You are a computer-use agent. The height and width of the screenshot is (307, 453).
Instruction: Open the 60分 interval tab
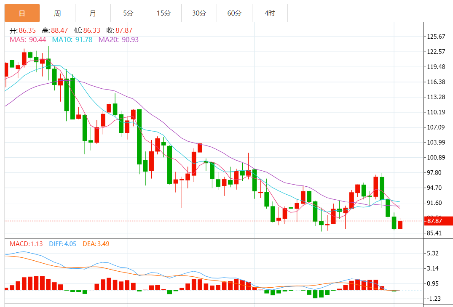point(234,13)
